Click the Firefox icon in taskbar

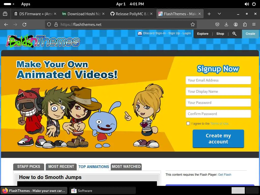click(x=5, y=191)
